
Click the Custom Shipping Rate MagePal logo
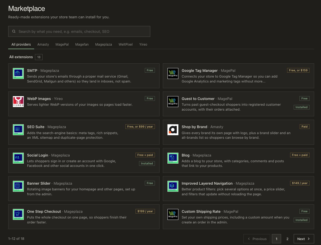point(173,214)
